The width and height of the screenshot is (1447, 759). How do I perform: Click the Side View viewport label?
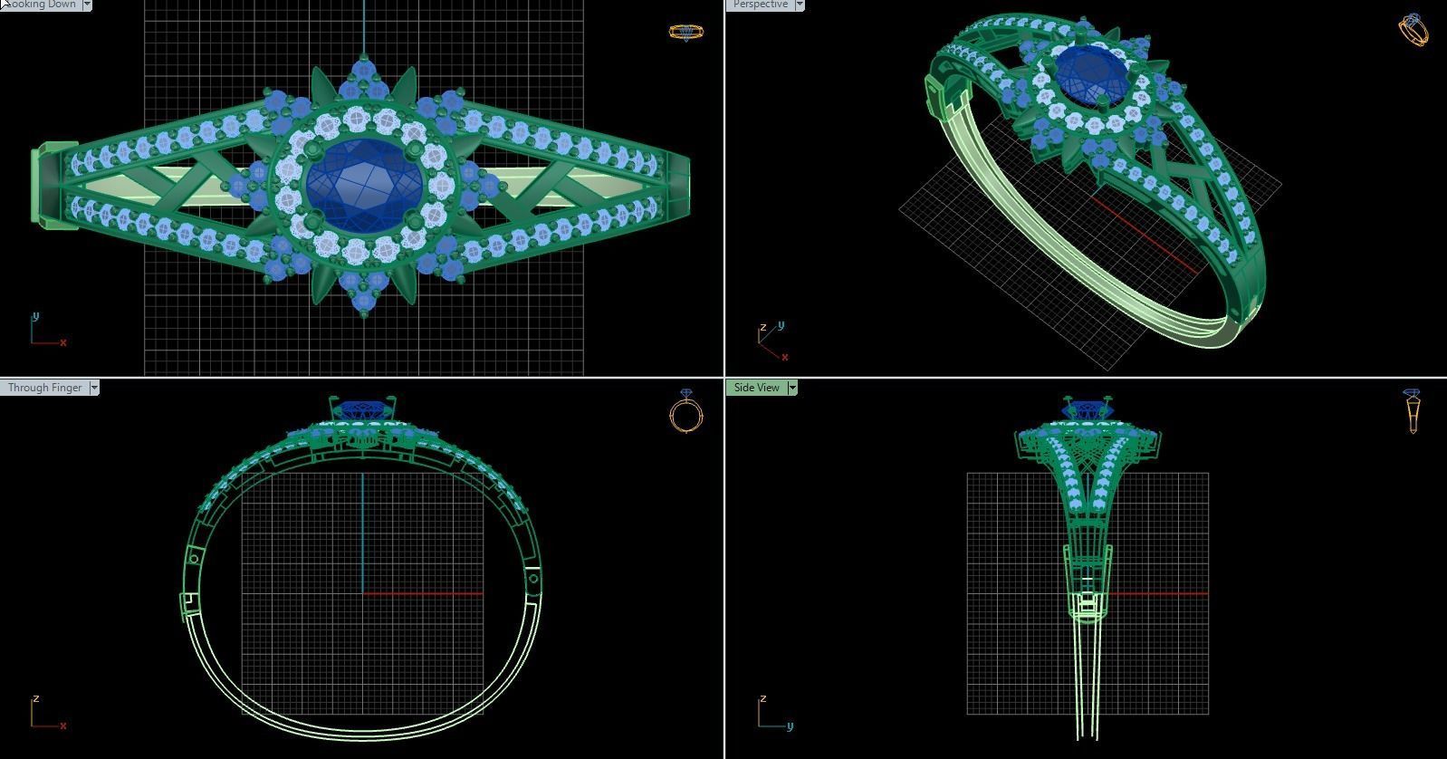pyautogui.click(x=756, y=388)
